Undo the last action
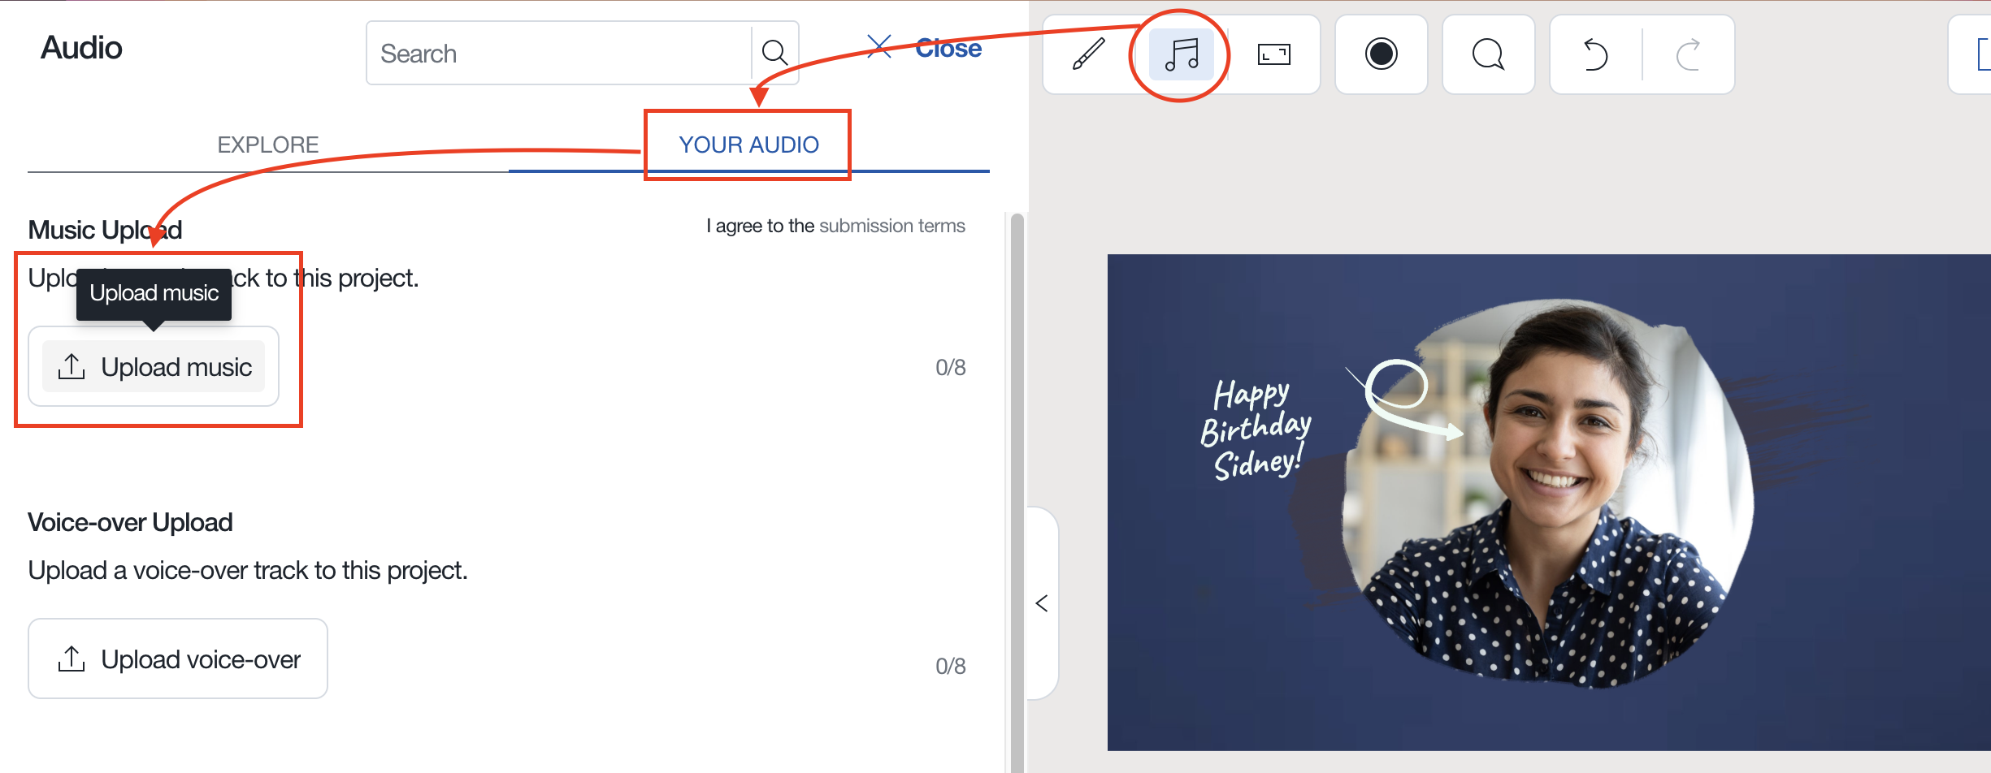 click(1595, 54)
